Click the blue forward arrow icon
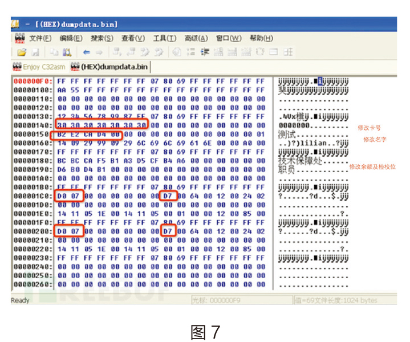Viewport: 410px width, 342px height. (98, 52)
